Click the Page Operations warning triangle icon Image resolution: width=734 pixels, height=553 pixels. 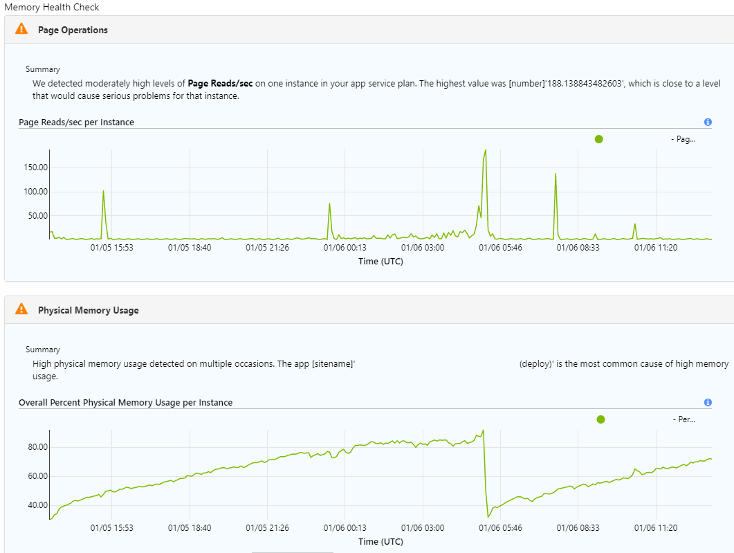tap(21, 29)
